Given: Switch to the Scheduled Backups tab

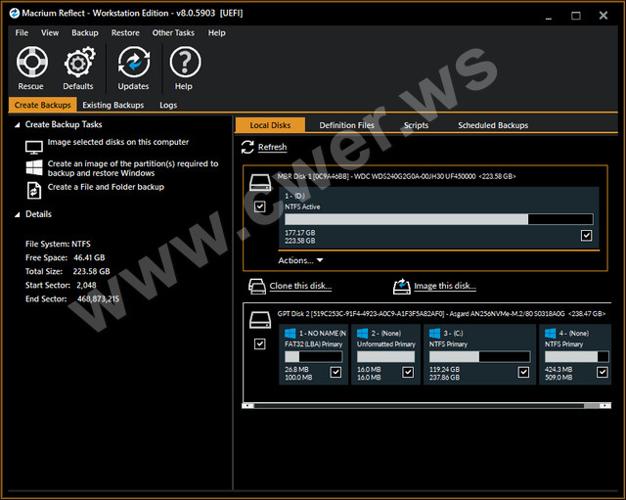Looking at the screenshot, I should click(492, 125).
